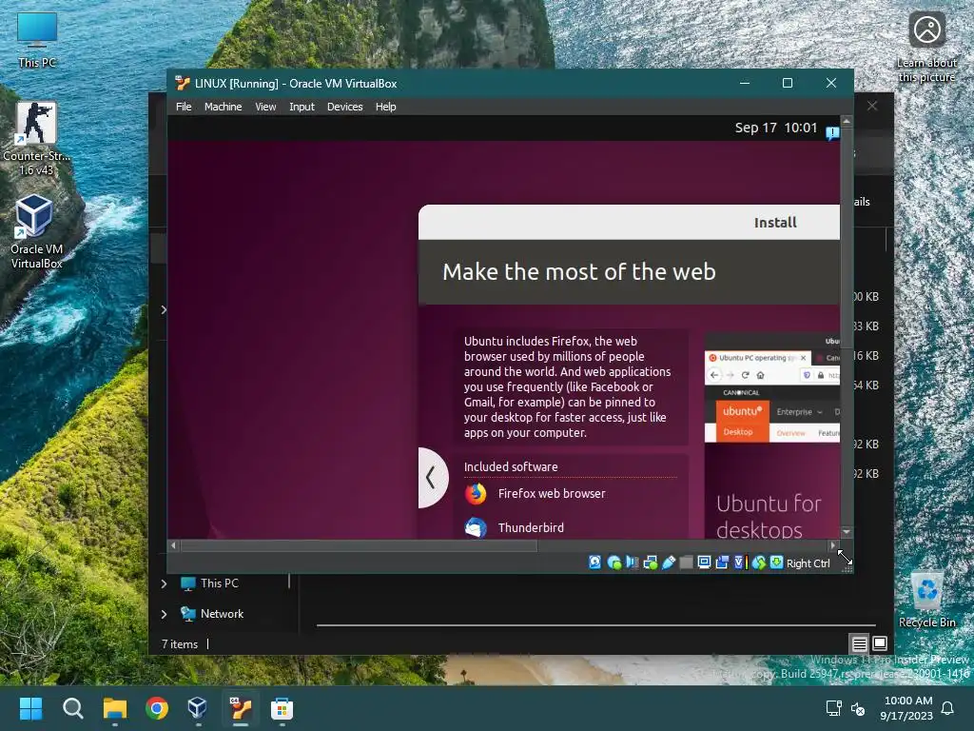This screenshot has height=731, width=974.
Task: Click the USB devices indicator icon
Action: click(669, 563)
